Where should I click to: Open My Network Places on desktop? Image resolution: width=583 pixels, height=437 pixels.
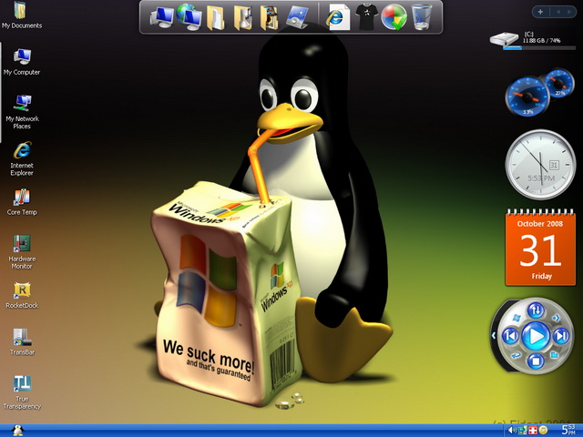tap(22, 112)
